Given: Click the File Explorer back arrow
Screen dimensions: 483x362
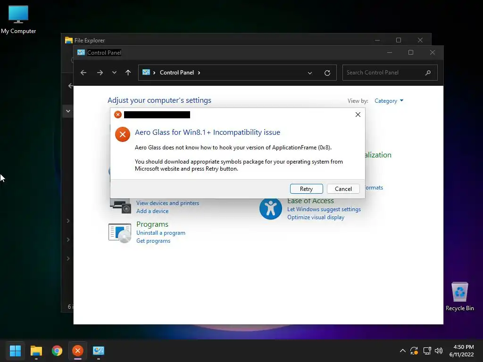Looking at the screenshot, I should [x=71, y=86].
